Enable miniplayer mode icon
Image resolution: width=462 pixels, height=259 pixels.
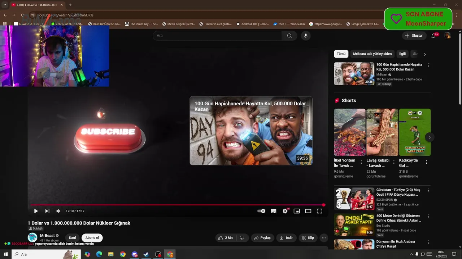297,211
